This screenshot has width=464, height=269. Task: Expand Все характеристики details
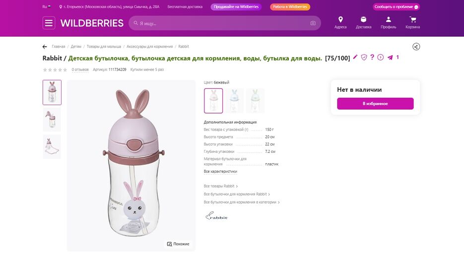coord(220,171)
